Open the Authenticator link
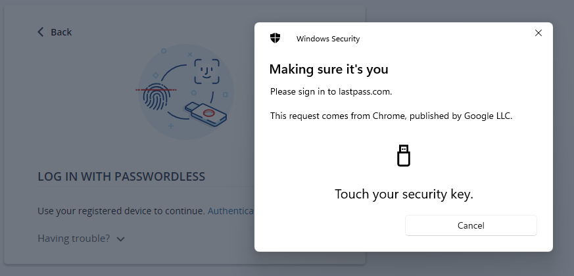574x276 pixels. 230,211
